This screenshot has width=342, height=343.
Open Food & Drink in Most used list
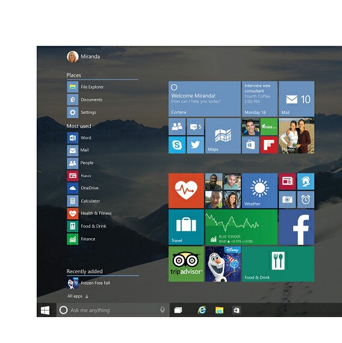tap(87, 226)
